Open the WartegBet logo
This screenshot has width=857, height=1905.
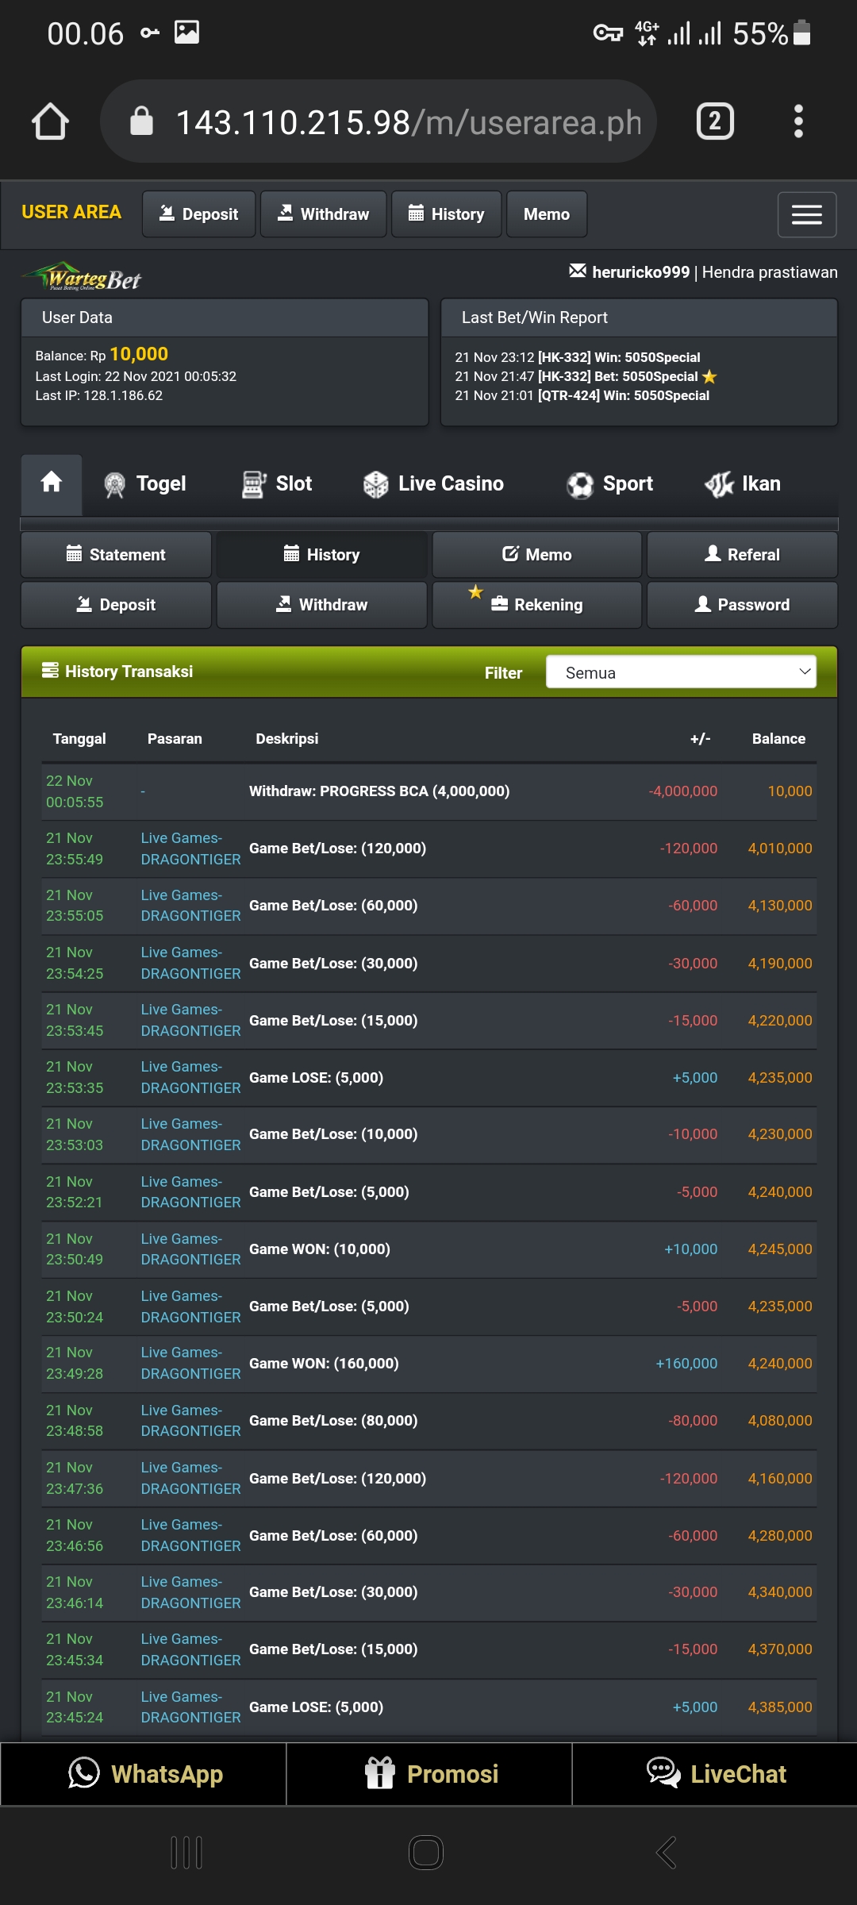[82, 277]
